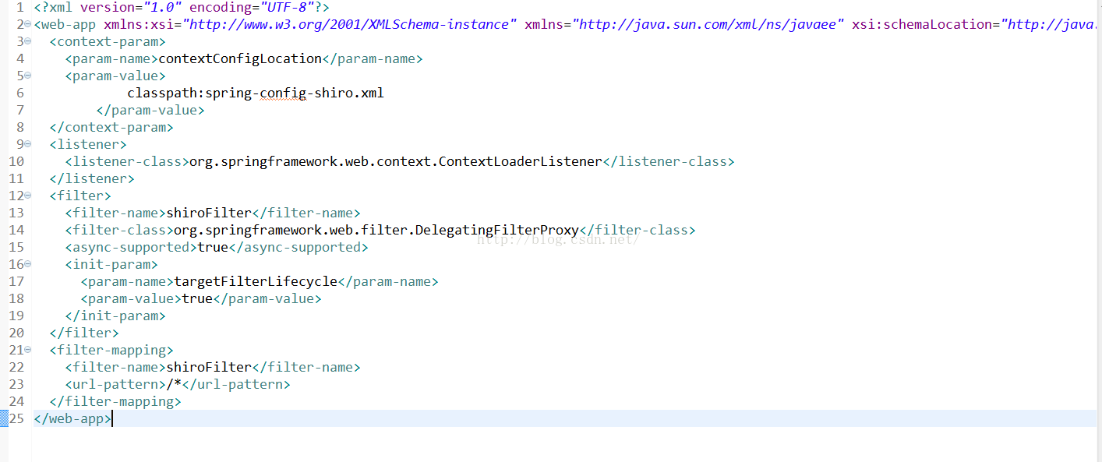This screenshot has width=1102, height=462.
Task: Click line number 10 in the gutter
Action: tap(16, 161)
